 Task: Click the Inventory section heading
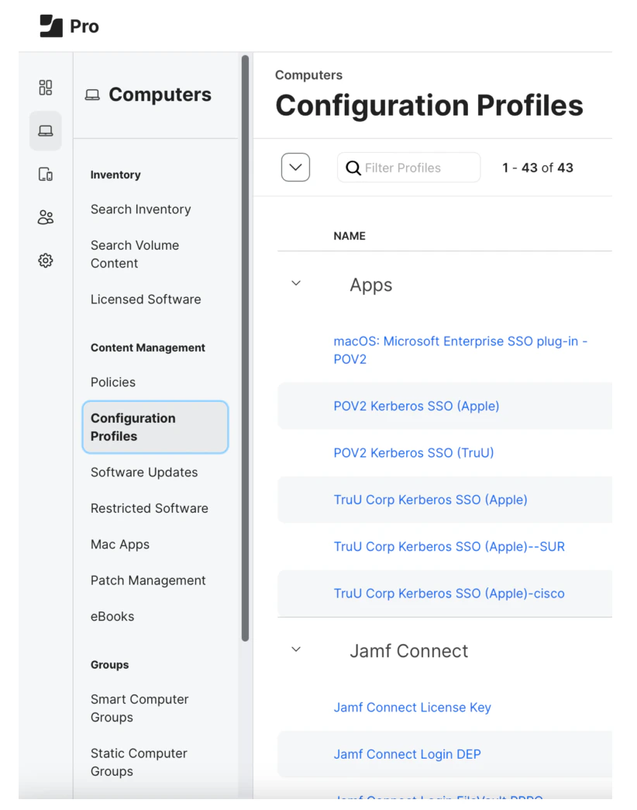[x=115, y=175]
